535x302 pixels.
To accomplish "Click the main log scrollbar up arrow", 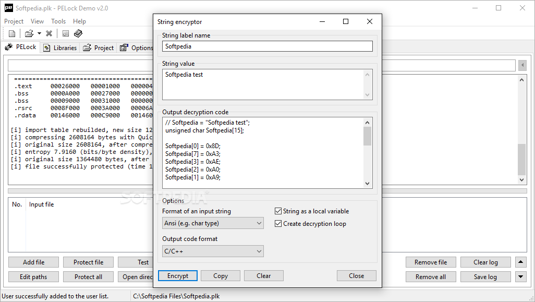I will tap(521, 80).
